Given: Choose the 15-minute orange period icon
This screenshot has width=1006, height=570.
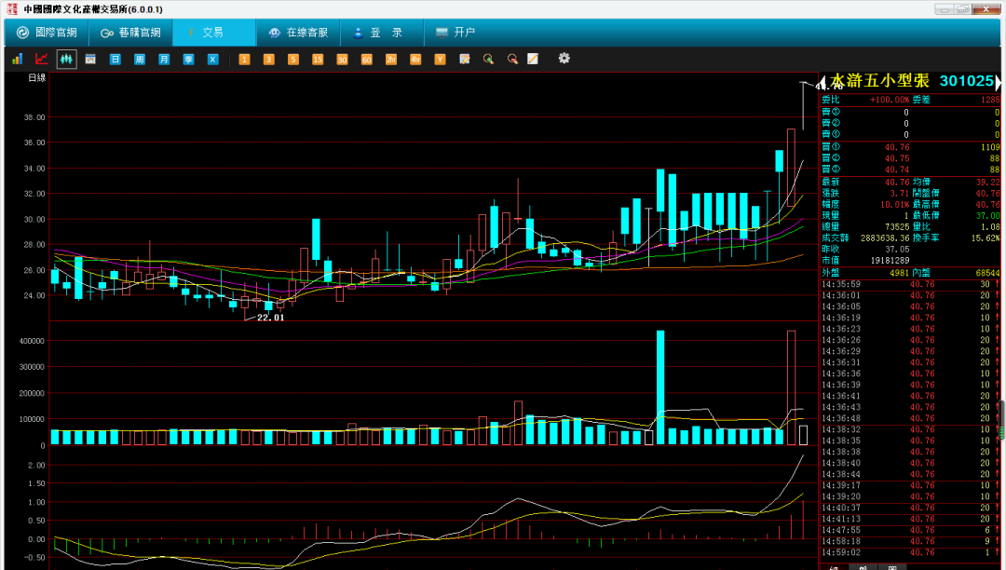Looking at the screenshot, I should [318, 59].
